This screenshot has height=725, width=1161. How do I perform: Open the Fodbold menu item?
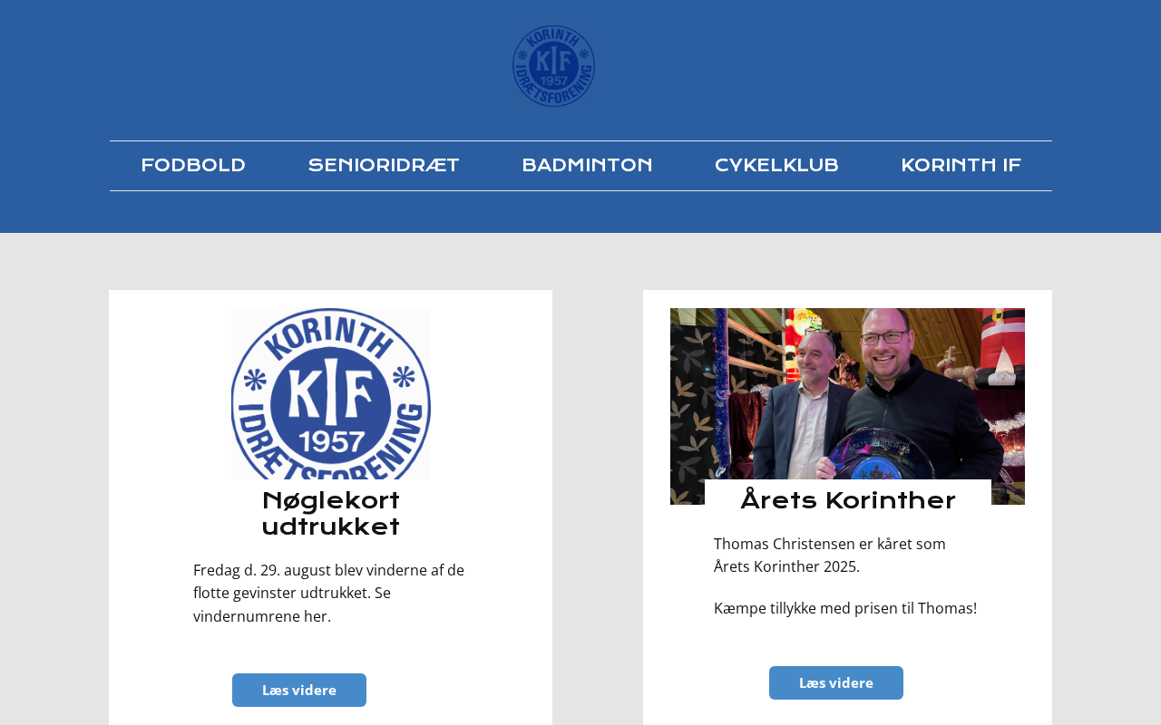coord(193,166)
